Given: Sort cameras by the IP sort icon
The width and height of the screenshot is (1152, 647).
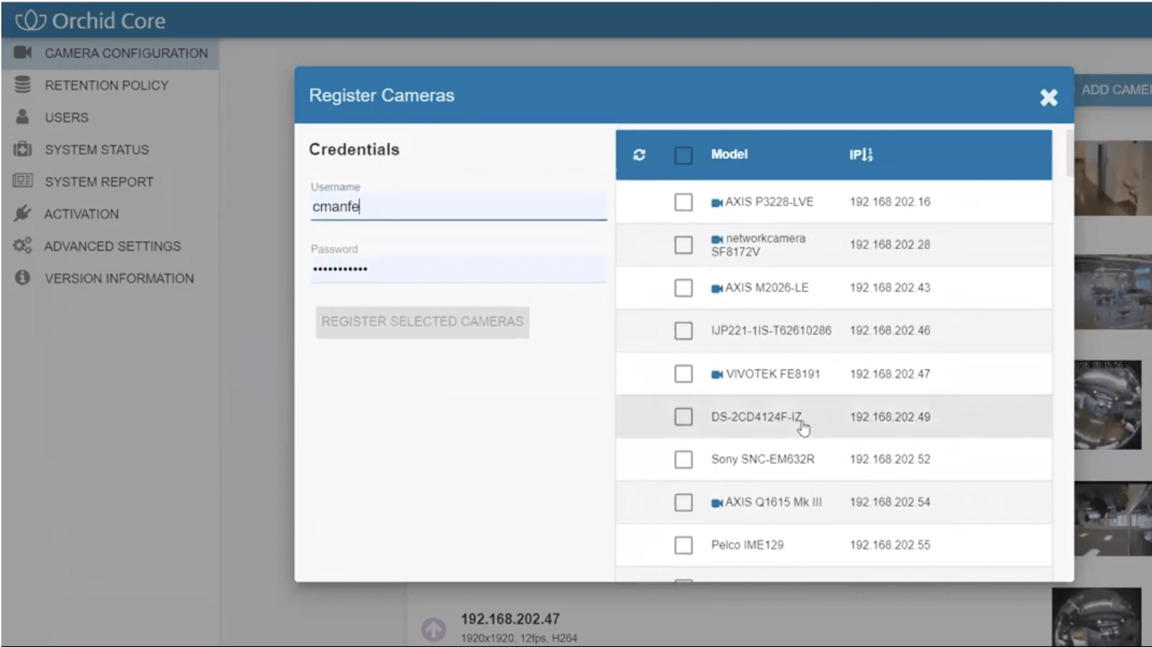Looking at the screenshot, I should coord(868,155).
